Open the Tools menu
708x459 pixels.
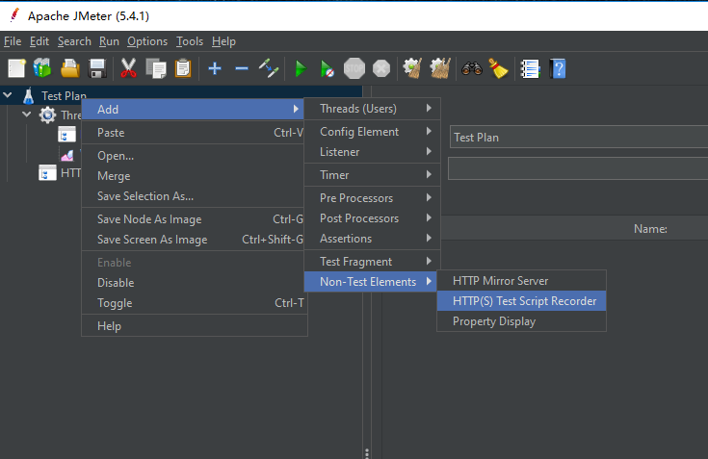pyautogui.click(x=190, y=41)
